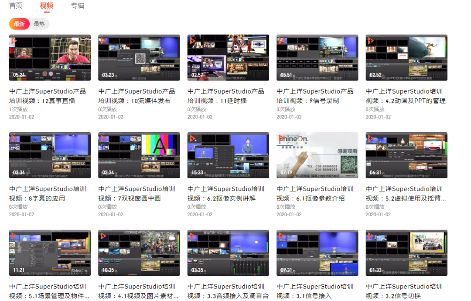Click title link 3.3音频接入及调音台
Screen dimensions: 471x301
pos(238,296)
